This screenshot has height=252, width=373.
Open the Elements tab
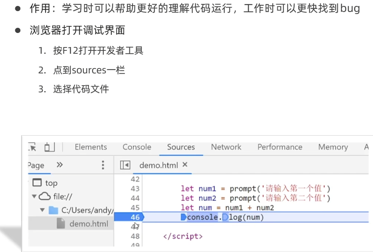point(90,147)
